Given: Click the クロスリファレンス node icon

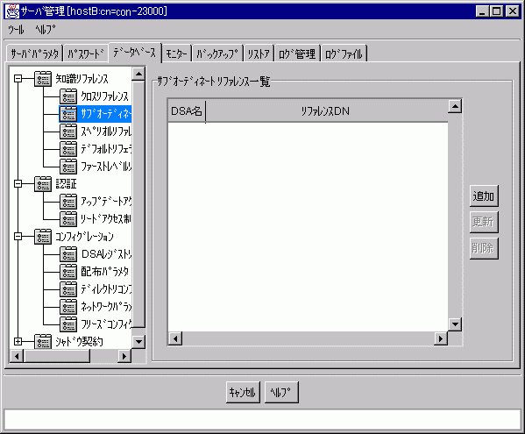Looking at the screenshot, I should click(68, 96).
